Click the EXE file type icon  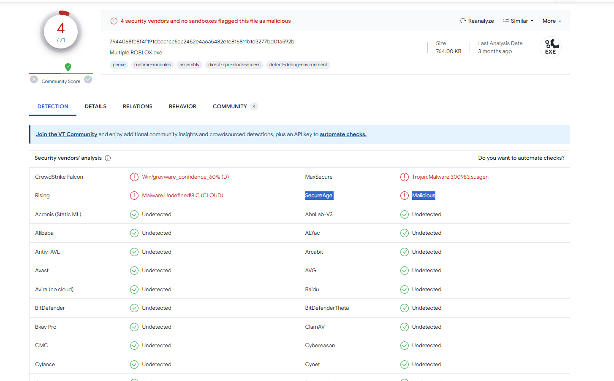click(550, 47)
